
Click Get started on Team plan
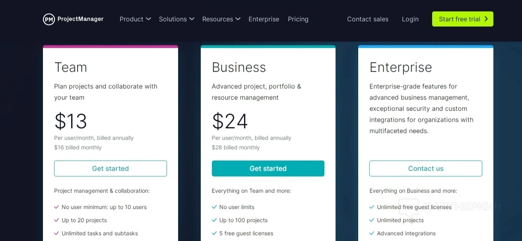[x=111, y=169]
